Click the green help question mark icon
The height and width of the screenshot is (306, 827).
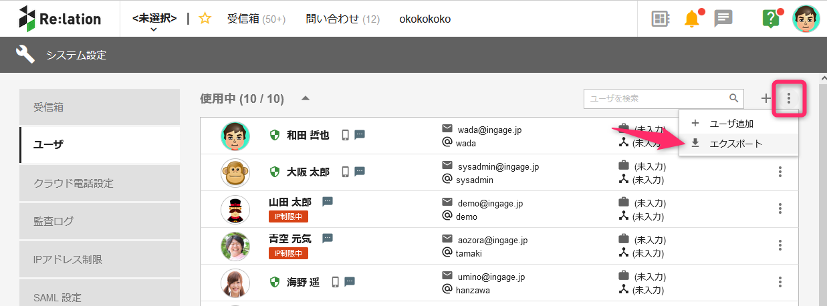[771, 19]
